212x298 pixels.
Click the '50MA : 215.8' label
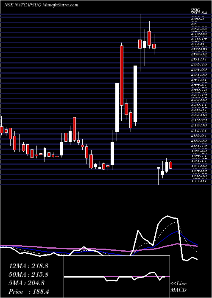tap(28, 275)
